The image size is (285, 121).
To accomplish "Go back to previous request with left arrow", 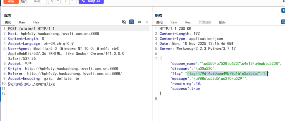I will tap(52, 1).
